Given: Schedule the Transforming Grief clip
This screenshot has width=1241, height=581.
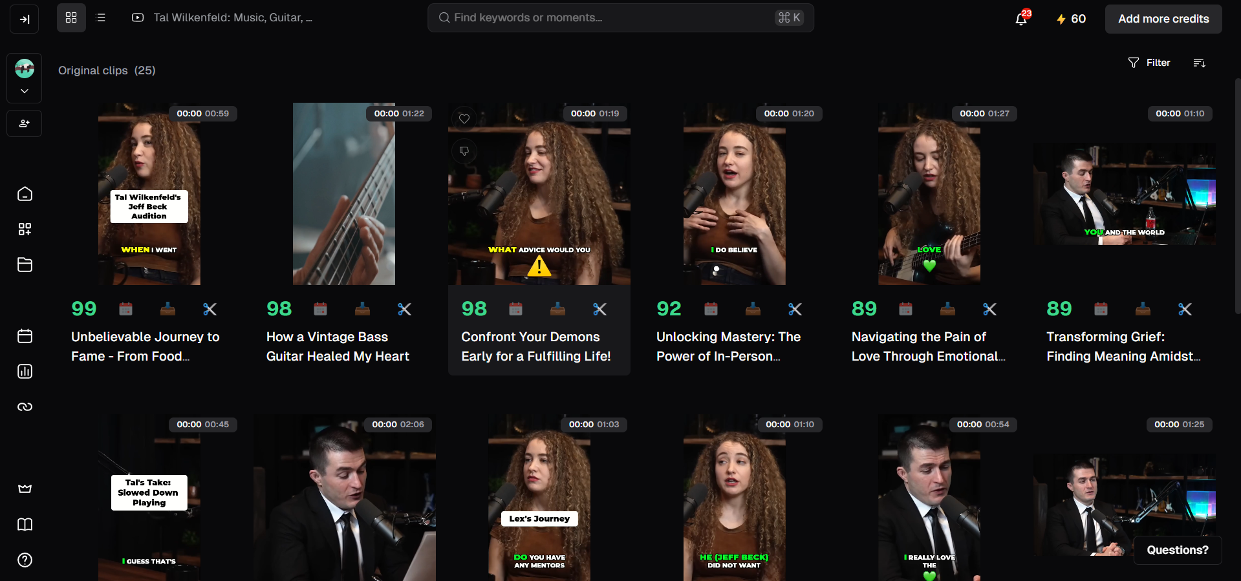Looking at the screenshot, I should 1101,309.
